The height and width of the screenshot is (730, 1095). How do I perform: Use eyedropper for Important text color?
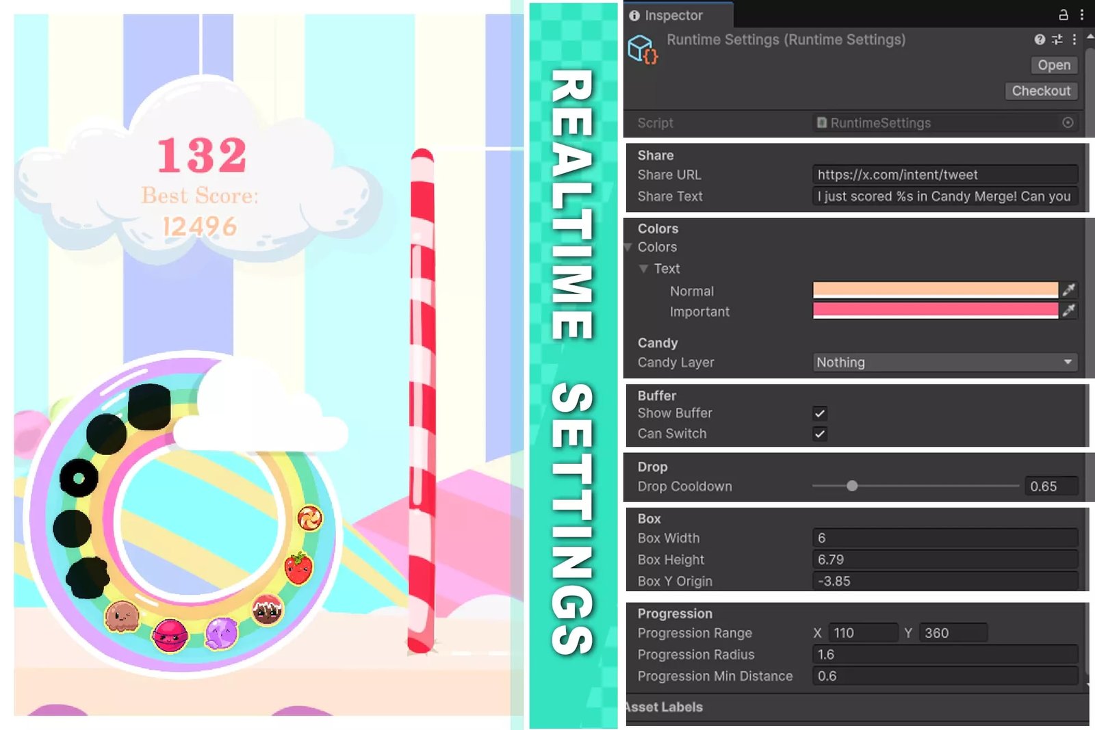point(1068,311)
